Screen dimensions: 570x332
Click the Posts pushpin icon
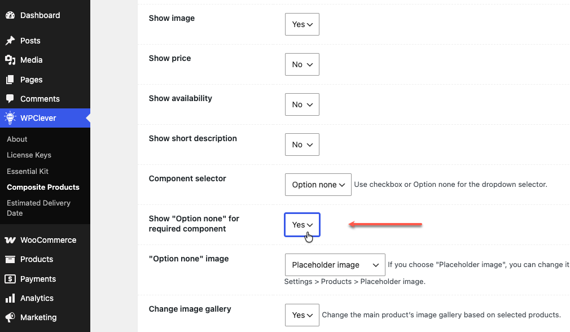(10, 41)
